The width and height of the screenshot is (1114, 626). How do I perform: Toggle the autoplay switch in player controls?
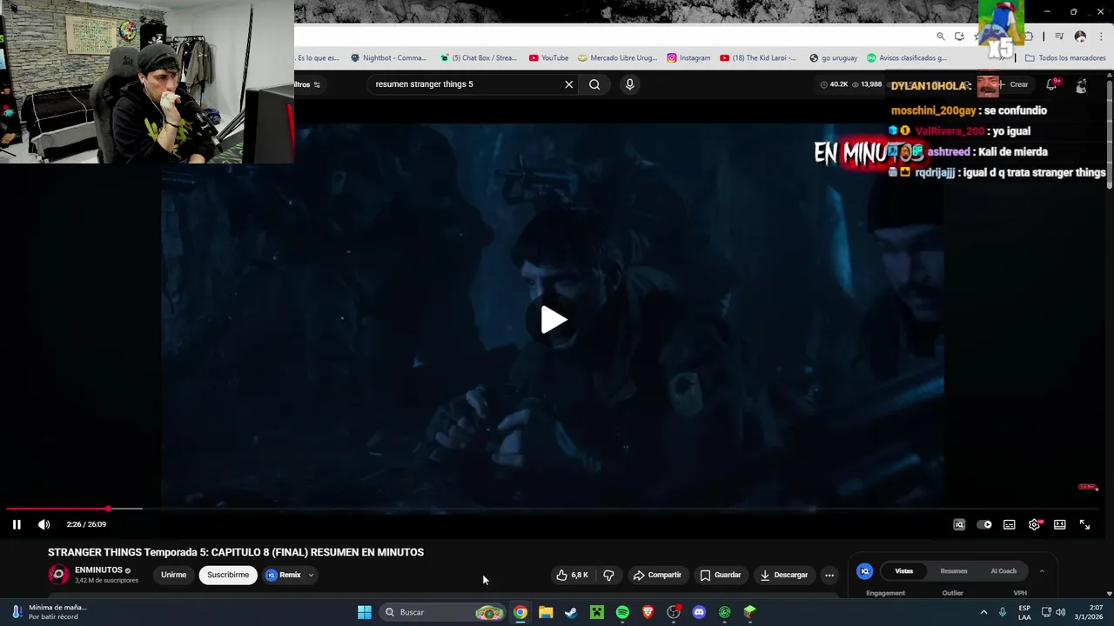[984, 524]
